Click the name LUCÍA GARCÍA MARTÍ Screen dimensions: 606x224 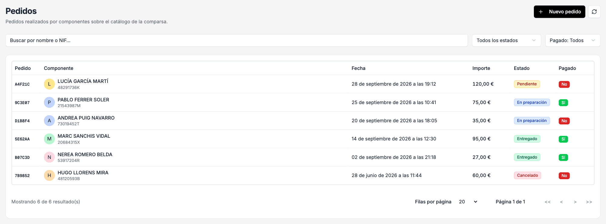[x=83, y=81]
